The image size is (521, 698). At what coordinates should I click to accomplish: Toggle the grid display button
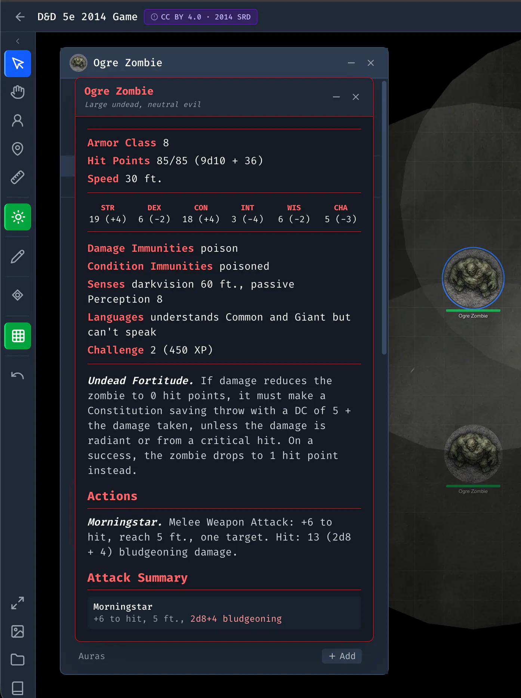click(x=18, y=336)
